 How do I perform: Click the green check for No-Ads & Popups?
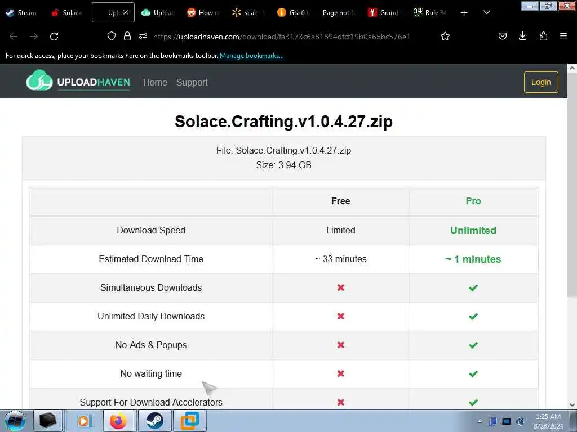[x=473, y=345]
